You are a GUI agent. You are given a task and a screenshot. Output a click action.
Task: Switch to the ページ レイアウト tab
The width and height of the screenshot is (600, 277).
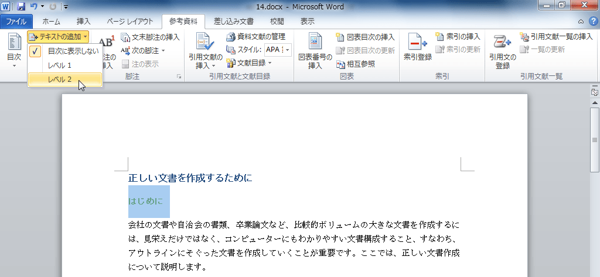(x=129, y=22)
